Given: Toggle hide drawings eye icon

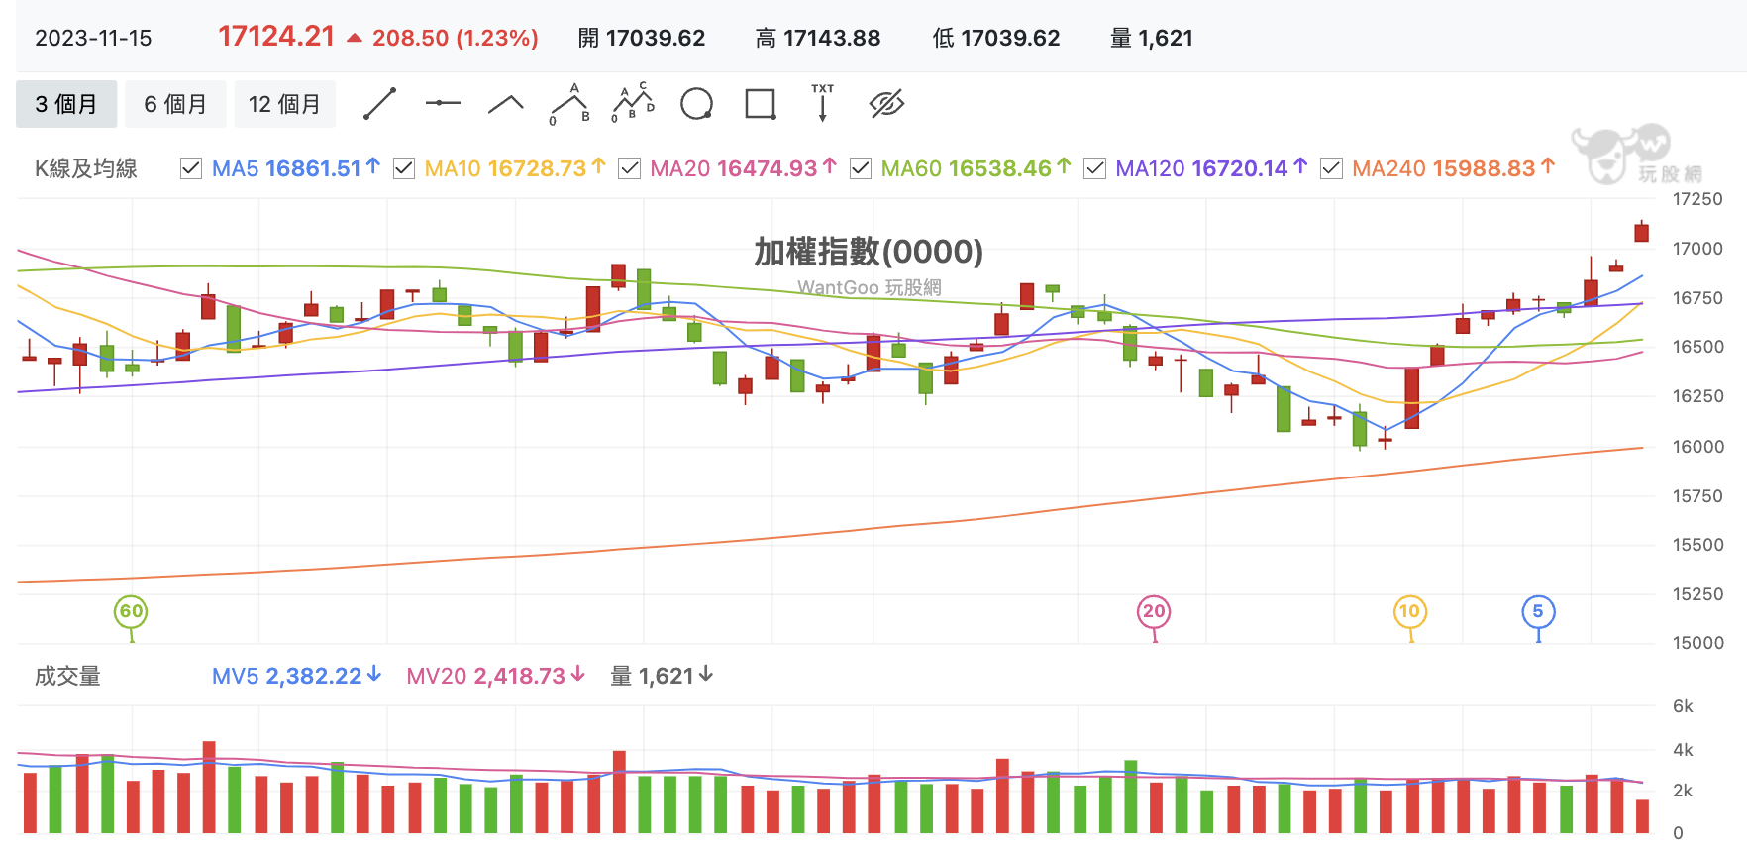Looking at the screenshot, I should (x=886, y=103).
